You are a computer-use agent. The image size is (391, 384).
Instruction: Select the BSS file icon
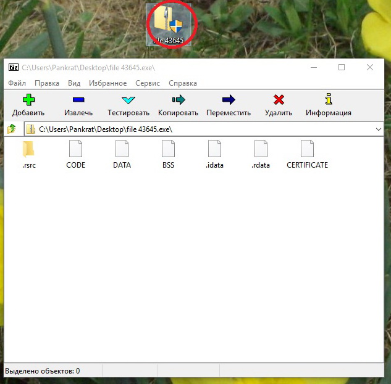coord(168,149)
